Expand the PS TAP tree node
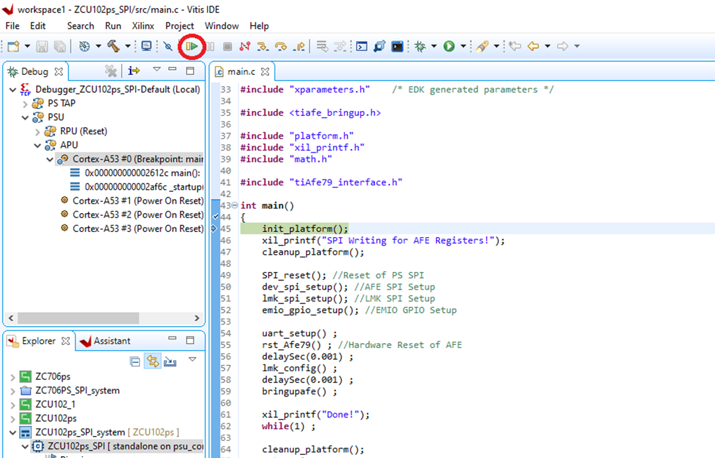 [x=25, y=103]
